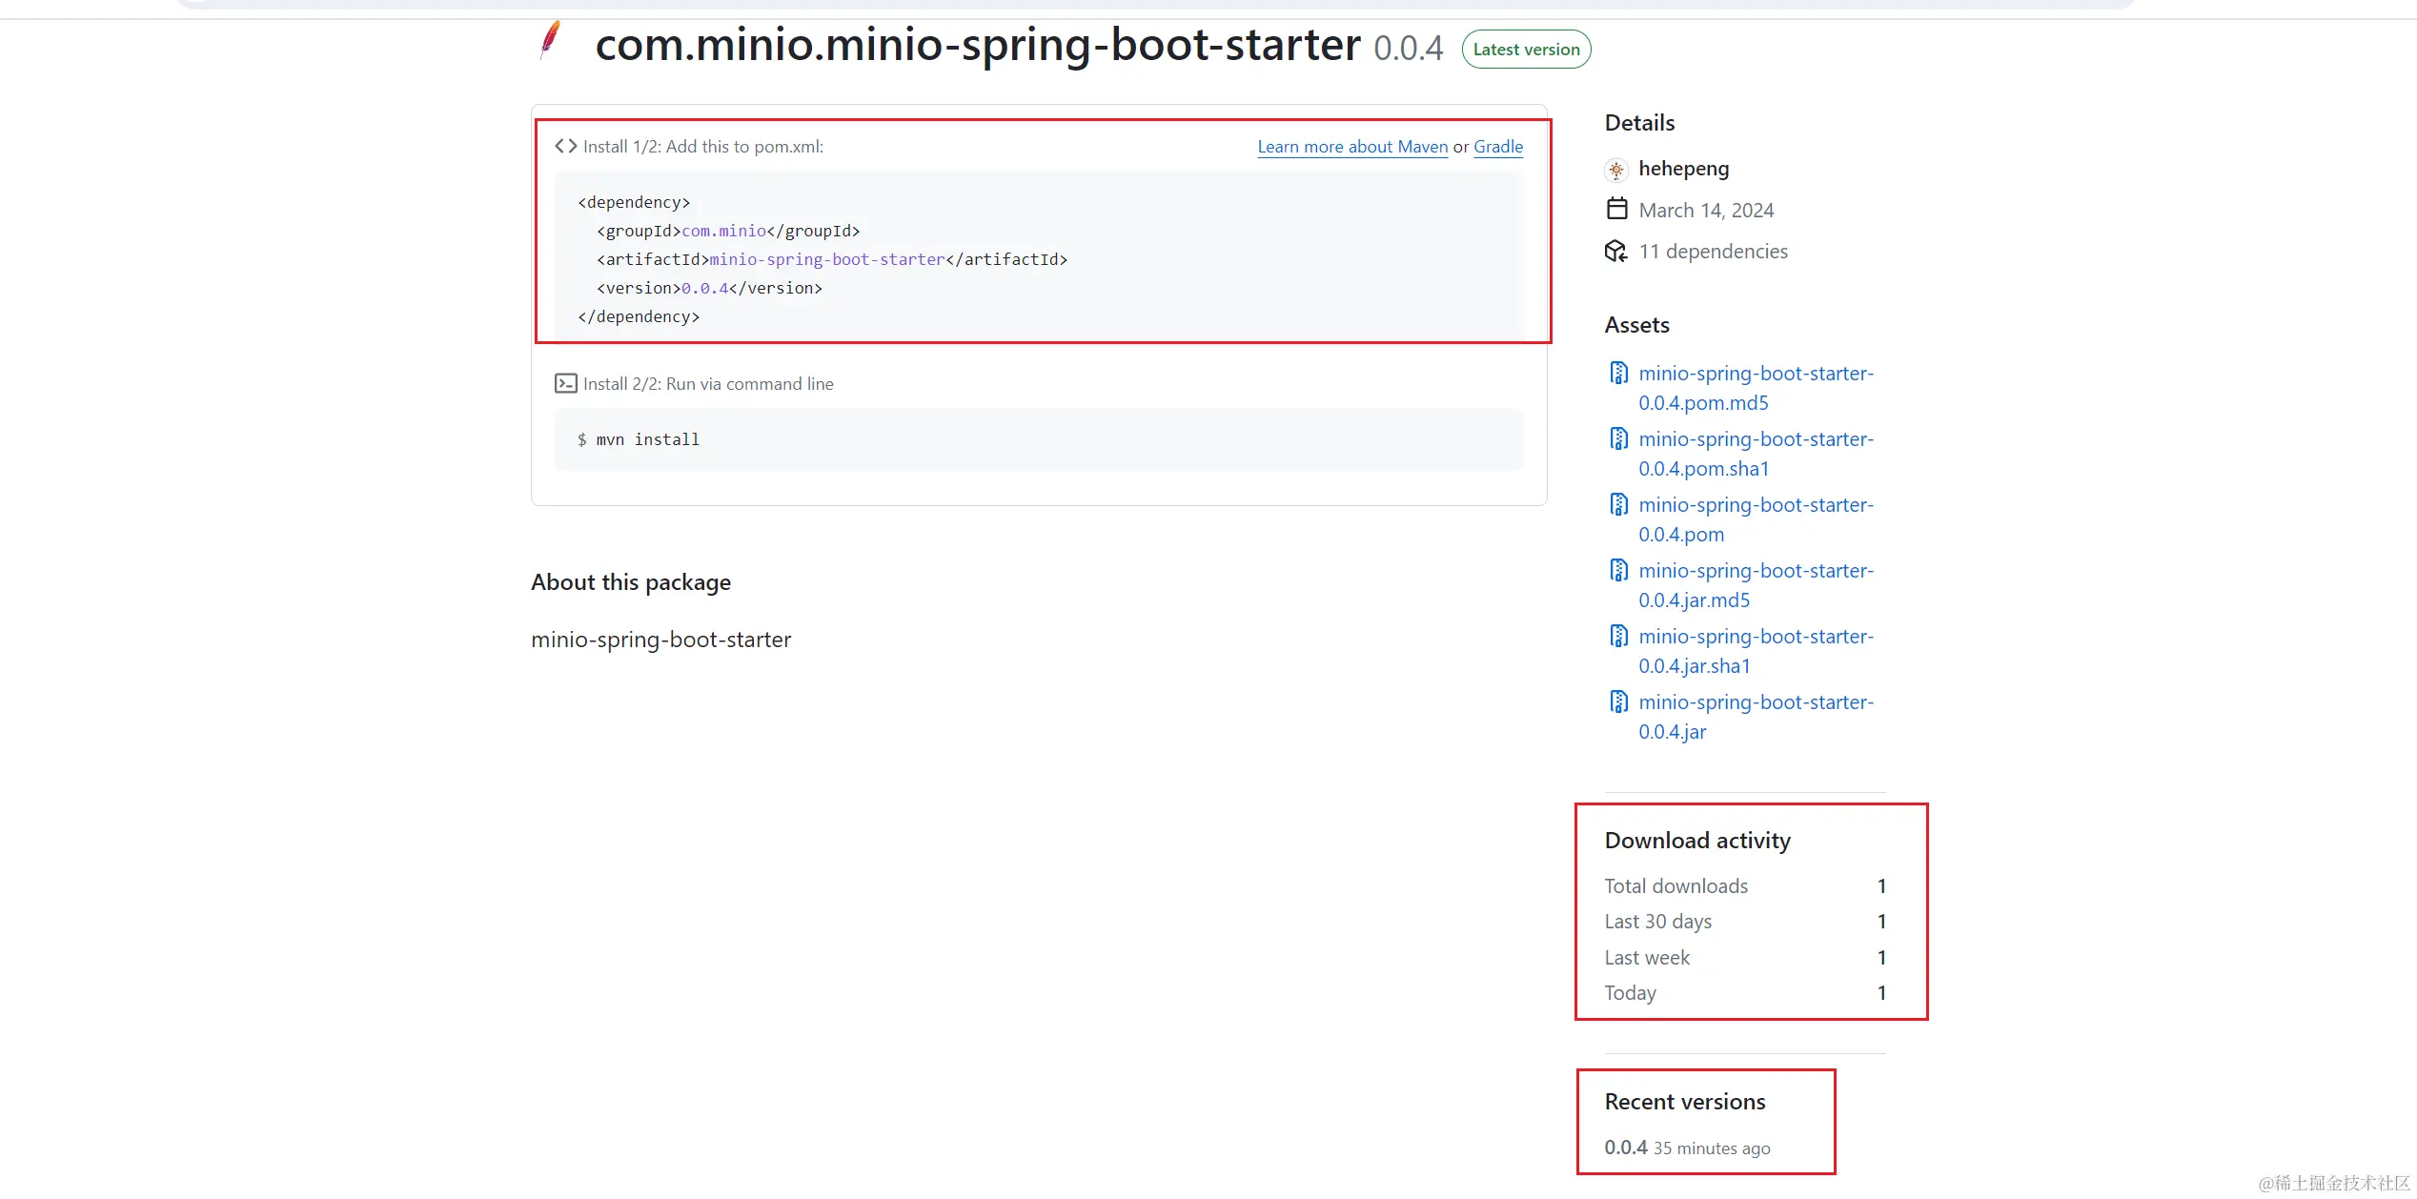Viewport: 2417px width, 1199px height.
Task: Open version 0.0.4 under Recent versions
Action: pyautogui.click(x=1625, y=1148)
